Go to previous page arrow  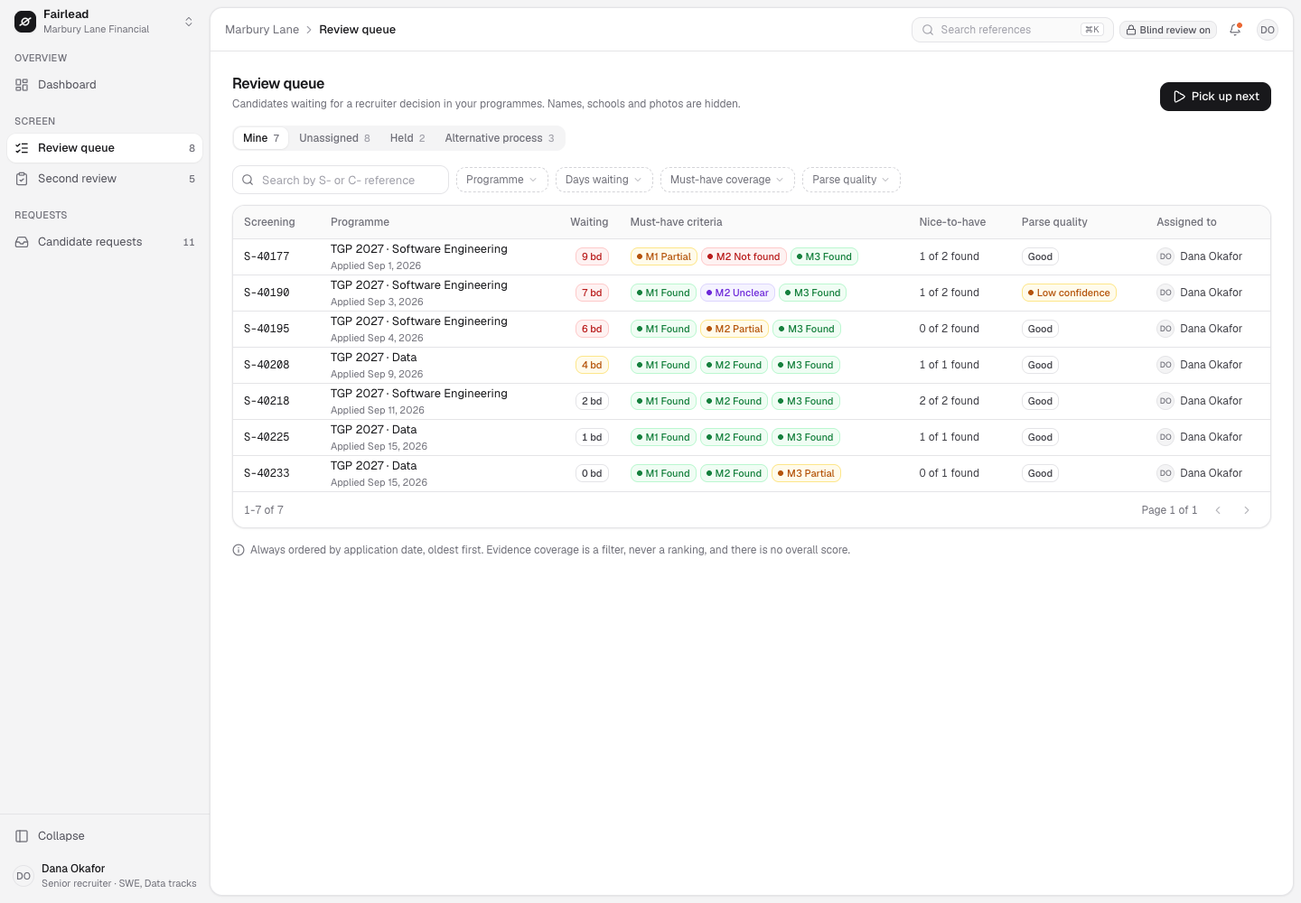pyautogui.click(x=1218, y=510)
